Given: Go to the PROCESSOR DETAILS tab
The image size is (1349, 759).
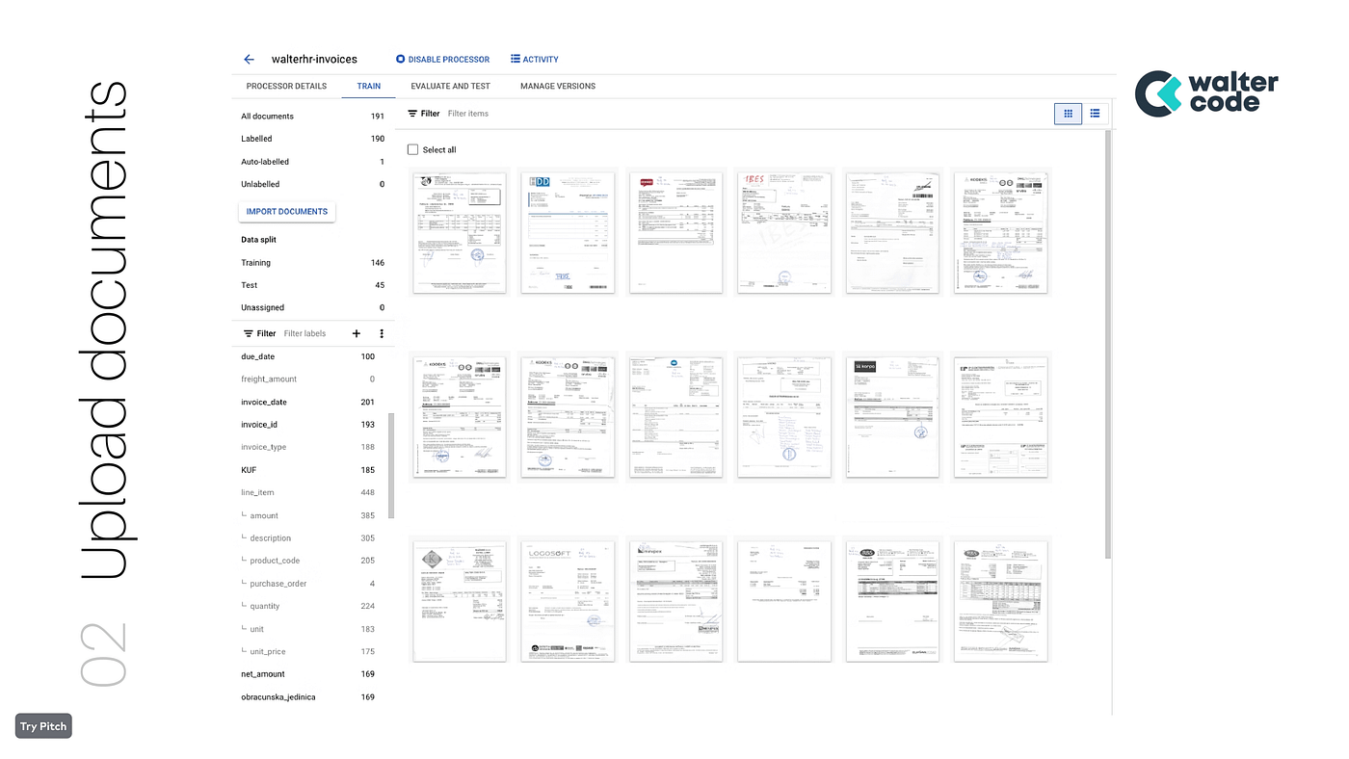Looking at the screenshot, I should (x=286, y=86).
